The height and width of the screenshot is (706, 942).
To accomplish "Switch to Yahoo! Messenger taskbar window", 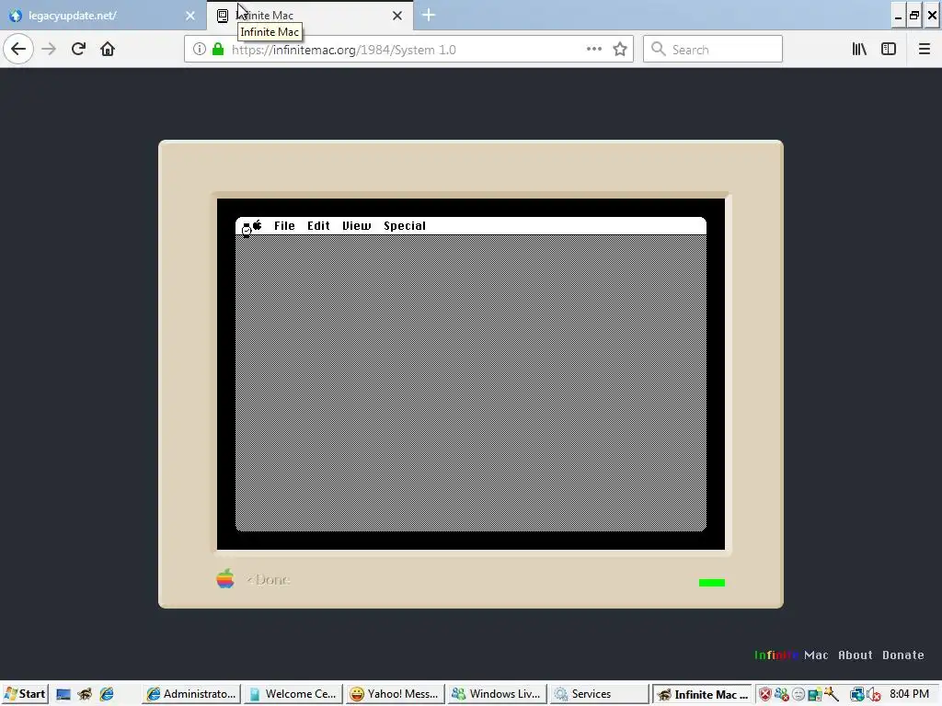I will [x=396, y=694].
